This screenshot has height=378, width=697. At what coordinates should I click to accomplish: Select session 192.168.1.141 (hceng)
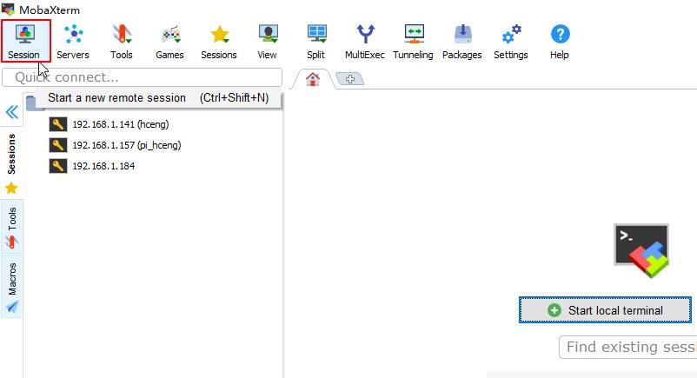pyautogui.click(x=121, y=124)
